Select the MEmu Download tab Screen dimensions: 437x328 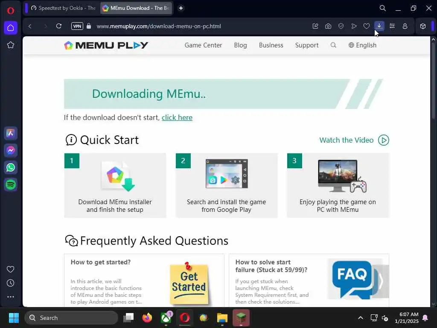pos(136,8)
